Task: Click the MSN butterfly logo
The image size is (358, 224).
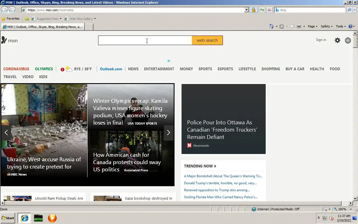Action: [x=4, y=40]
